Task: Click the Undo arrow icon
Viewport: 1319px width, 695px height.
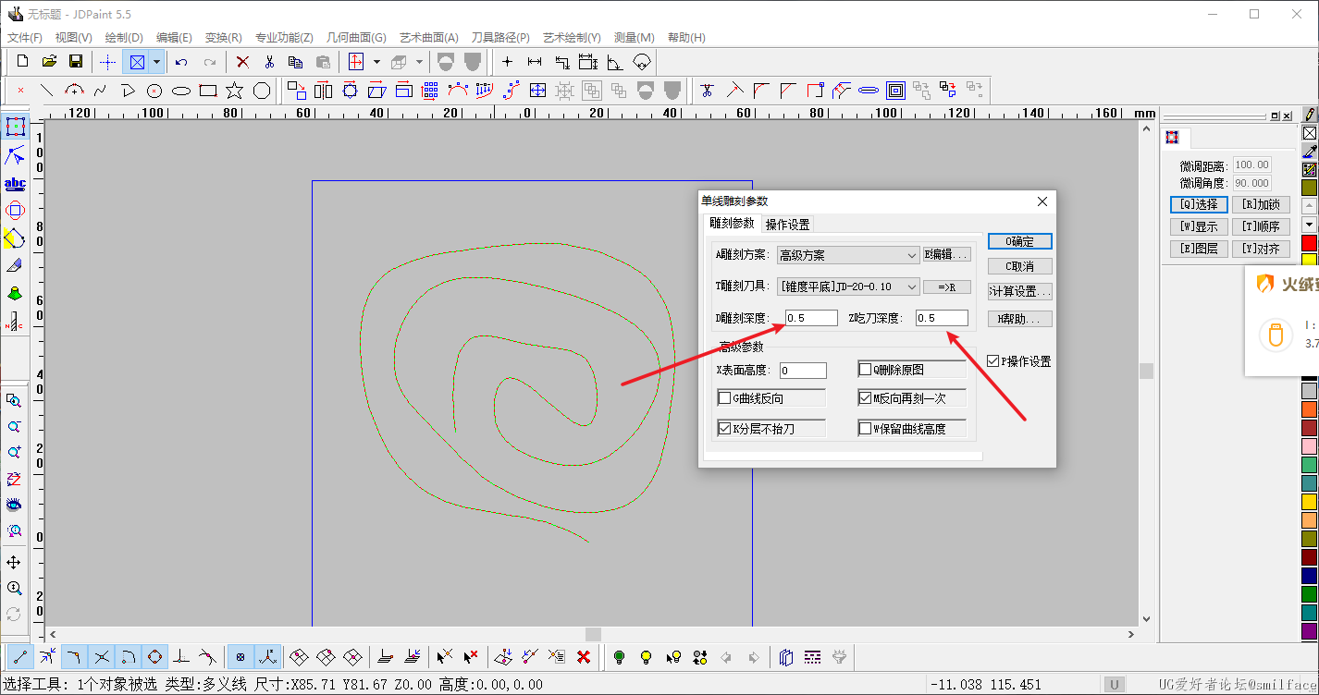Action: click(x=181, y=62)
